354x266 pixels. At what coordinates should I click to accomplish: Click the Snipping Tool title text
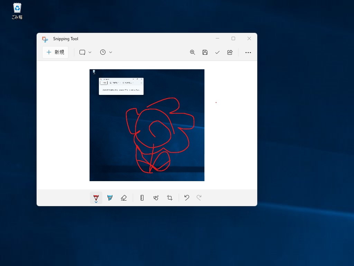click(66, 39)
